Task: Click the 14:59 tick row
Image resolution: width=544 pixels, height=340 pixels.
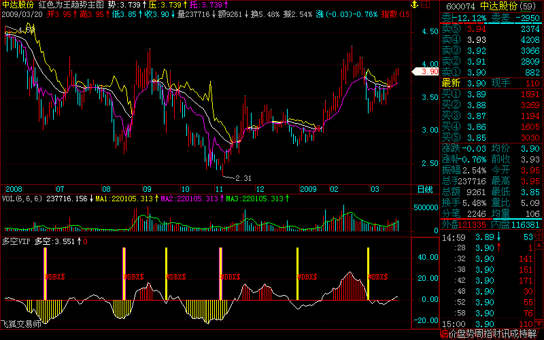Action: point(487,237)
